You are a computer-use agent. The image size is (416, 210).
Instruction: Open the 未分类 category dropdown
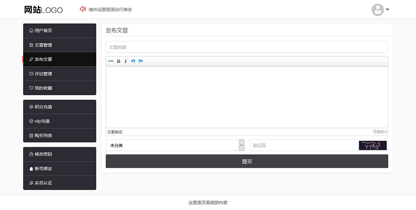pos(175,145)
